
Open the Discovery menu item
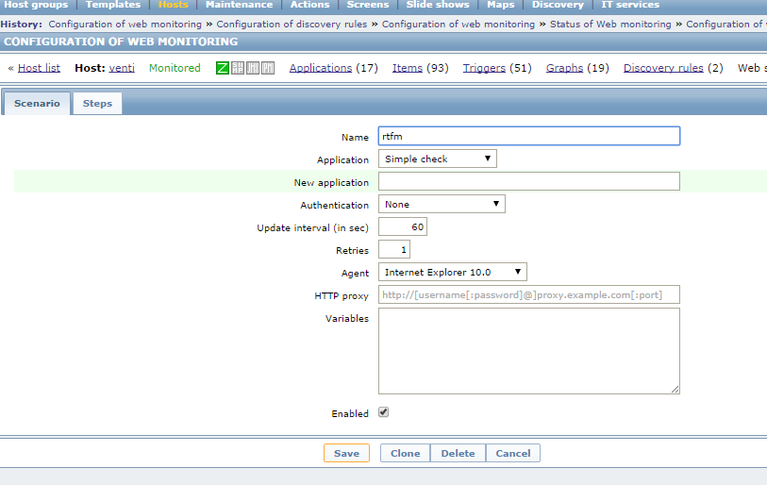tap(559, 5)
